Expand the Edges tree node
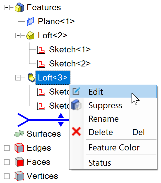Screen dimensions: 161x183 (7, 148)
